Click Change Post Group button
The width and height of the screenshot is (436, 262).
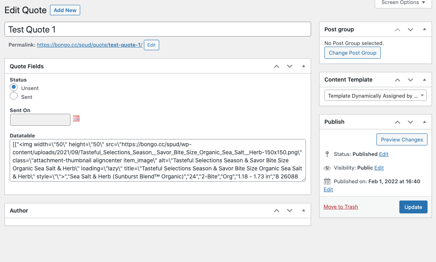click(x=352, y=53)
